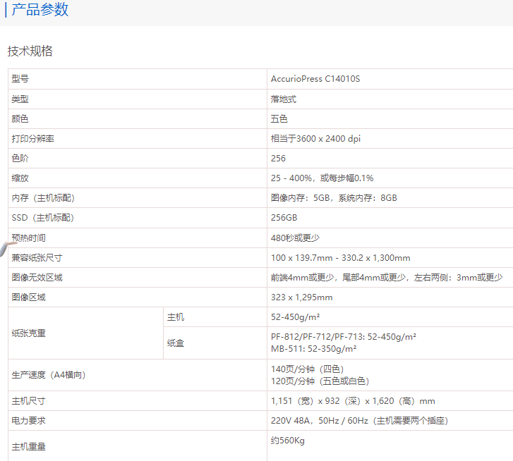The image size is (513, 461).
Task: Select the 25 - 400% zoom value
Action: pos(322,178)
